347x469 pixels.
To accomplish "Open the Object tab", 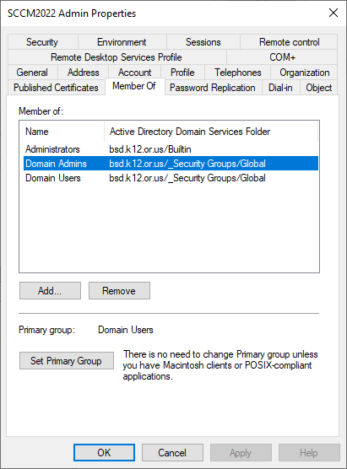I will tap(318, 88).
